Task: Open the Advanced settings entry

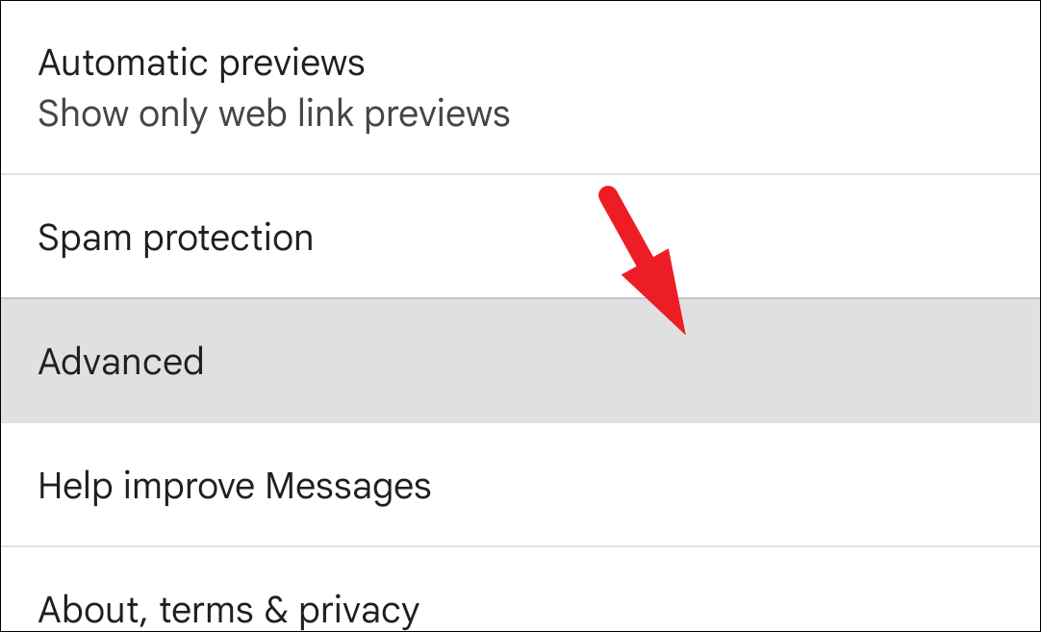Action: coord(520,361)
